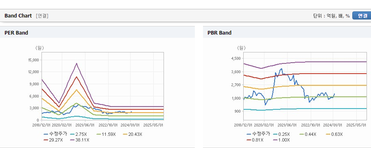Toggle the 1.00X legend entry

[x=282, y=140]
